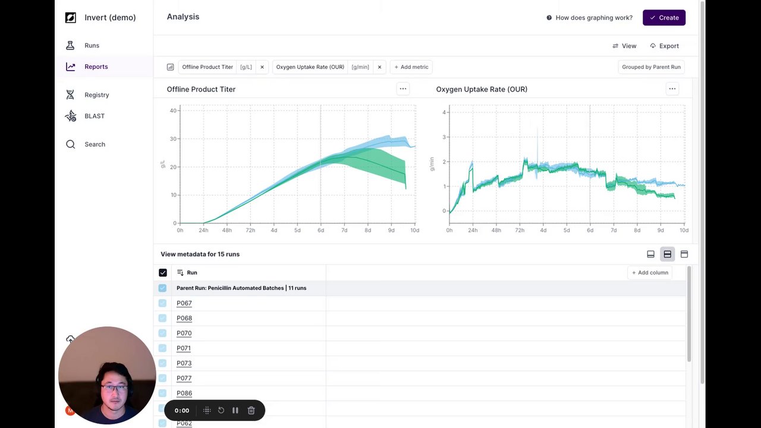The width and height of the screenshot is (761, 428).
Task: Remove the Offline Product Titer metric
Action: point(262,67)
